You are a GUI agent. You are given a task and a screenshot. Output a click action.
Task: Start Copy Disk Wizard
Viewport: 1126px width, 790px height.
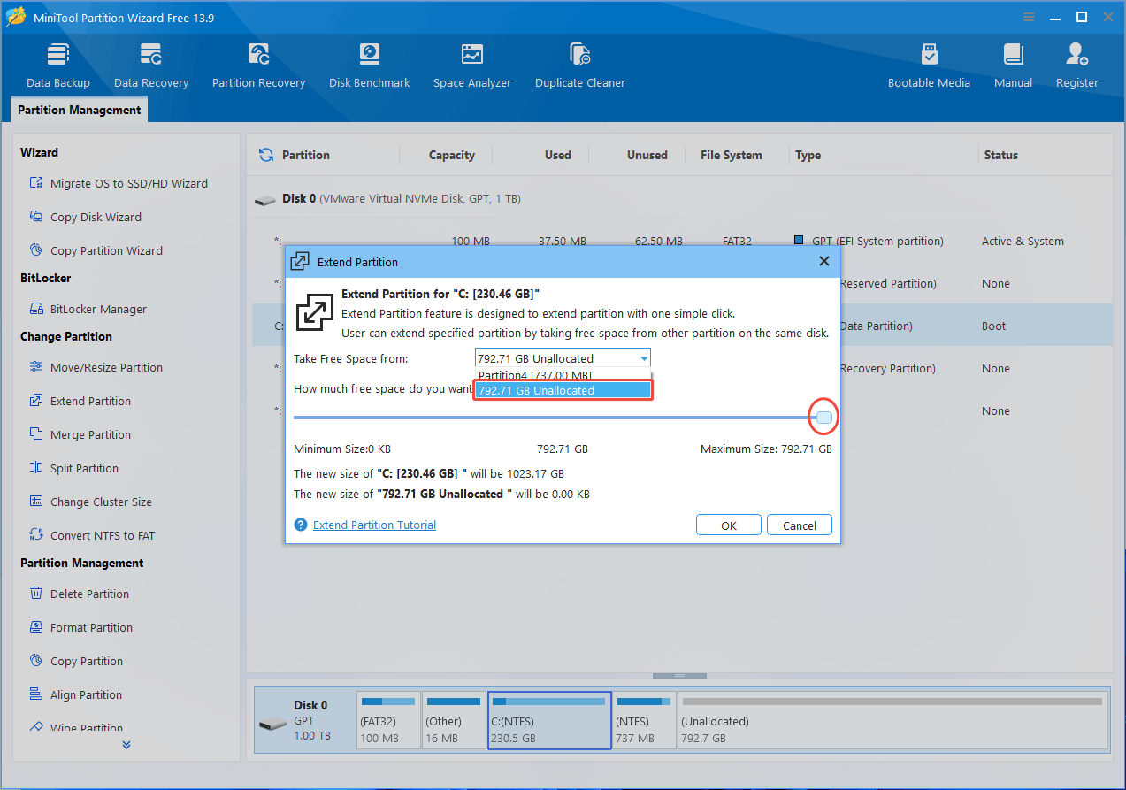(85, 217)
